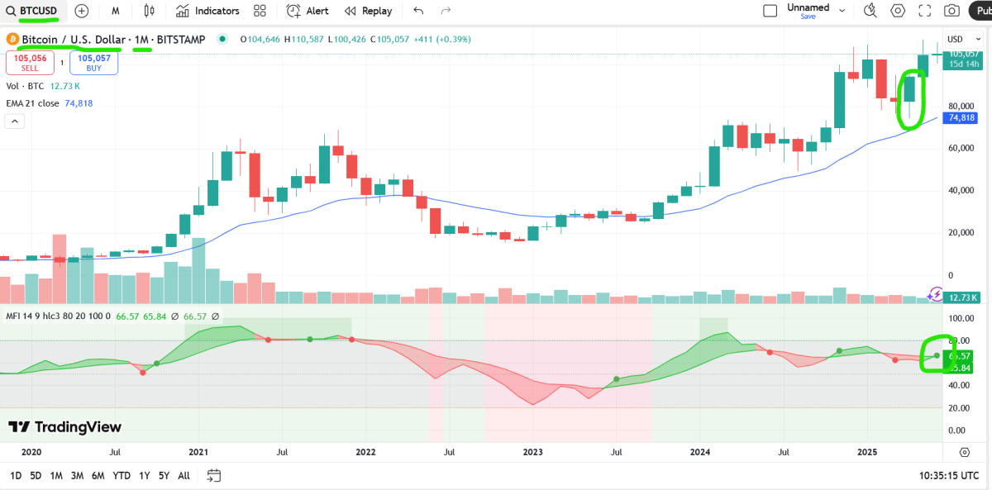Select the 1M time range

point(56,475)
